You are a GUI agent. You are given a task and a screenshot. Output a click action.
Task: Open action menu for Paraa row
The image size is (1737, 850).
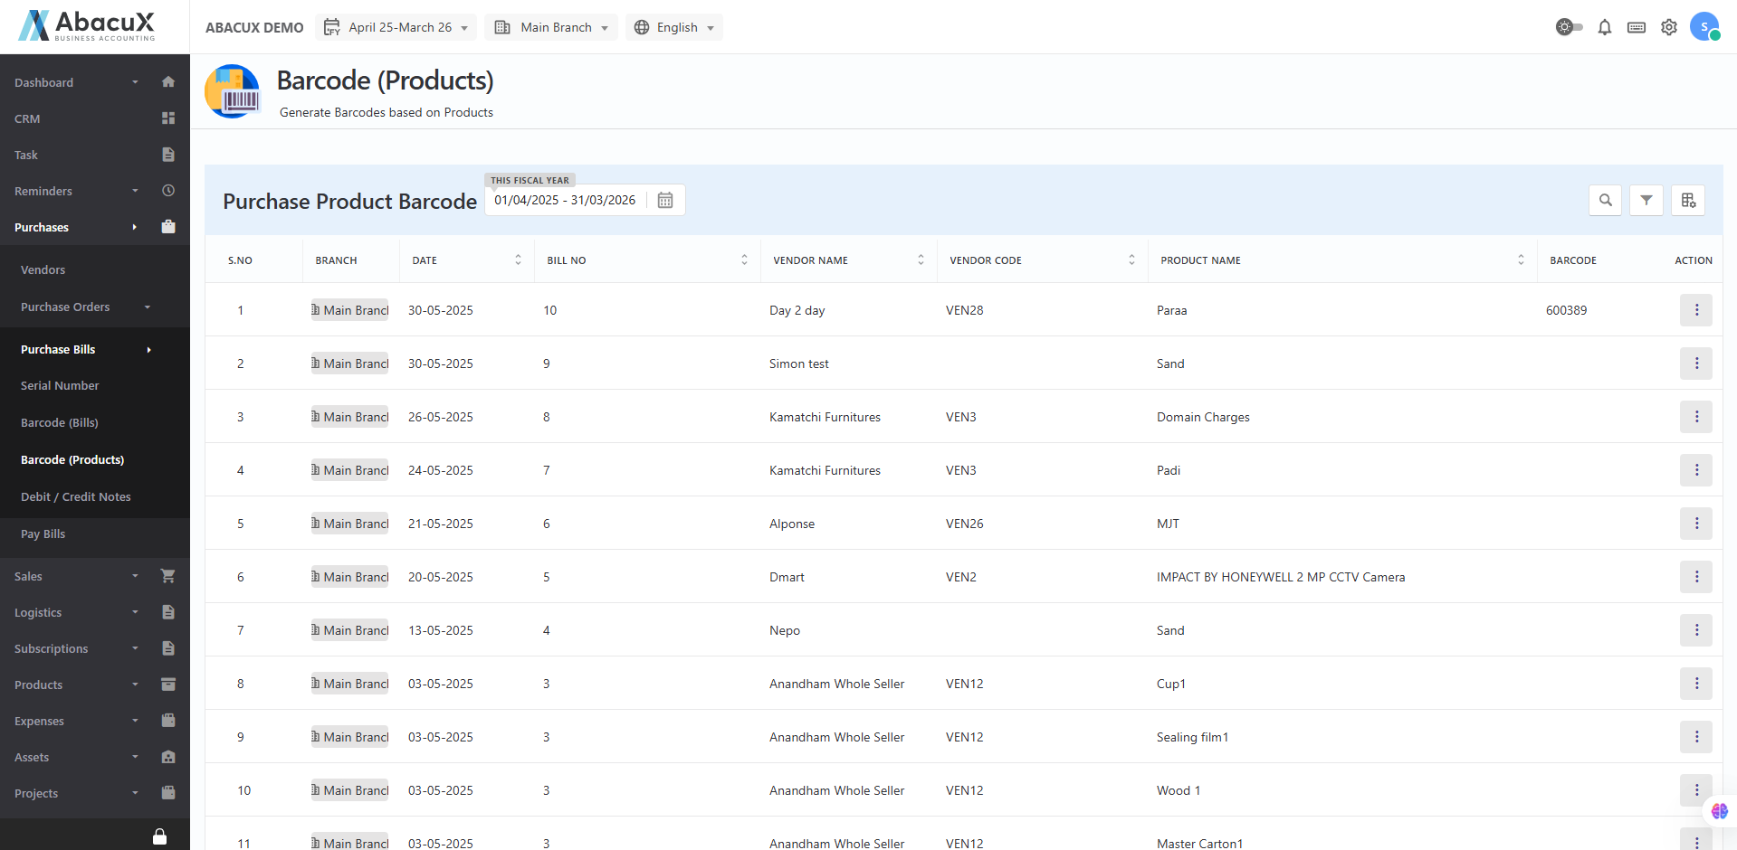coord(1695,310)
